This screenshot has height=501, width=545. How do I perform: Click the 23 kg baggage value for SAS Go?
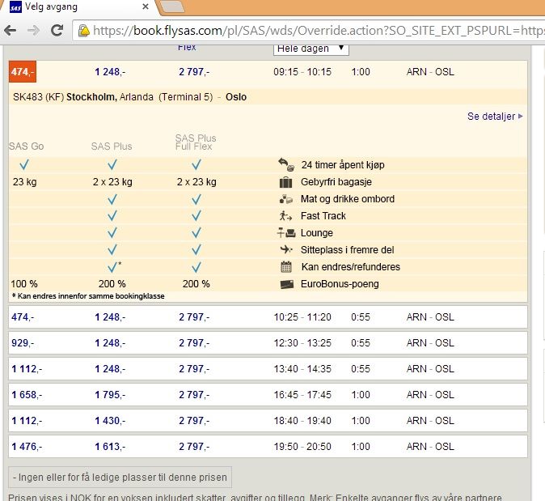click(25, 182)
